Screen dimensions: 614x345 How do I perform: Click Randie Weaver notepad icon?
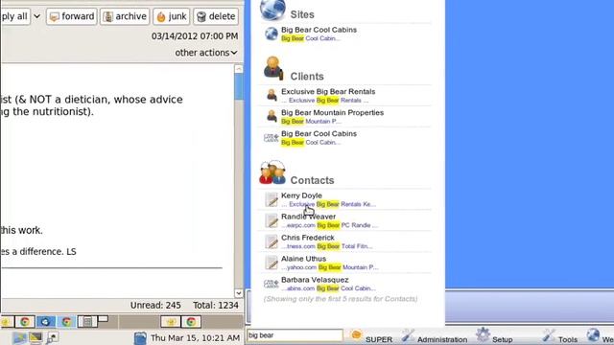(x=271, y=220)
